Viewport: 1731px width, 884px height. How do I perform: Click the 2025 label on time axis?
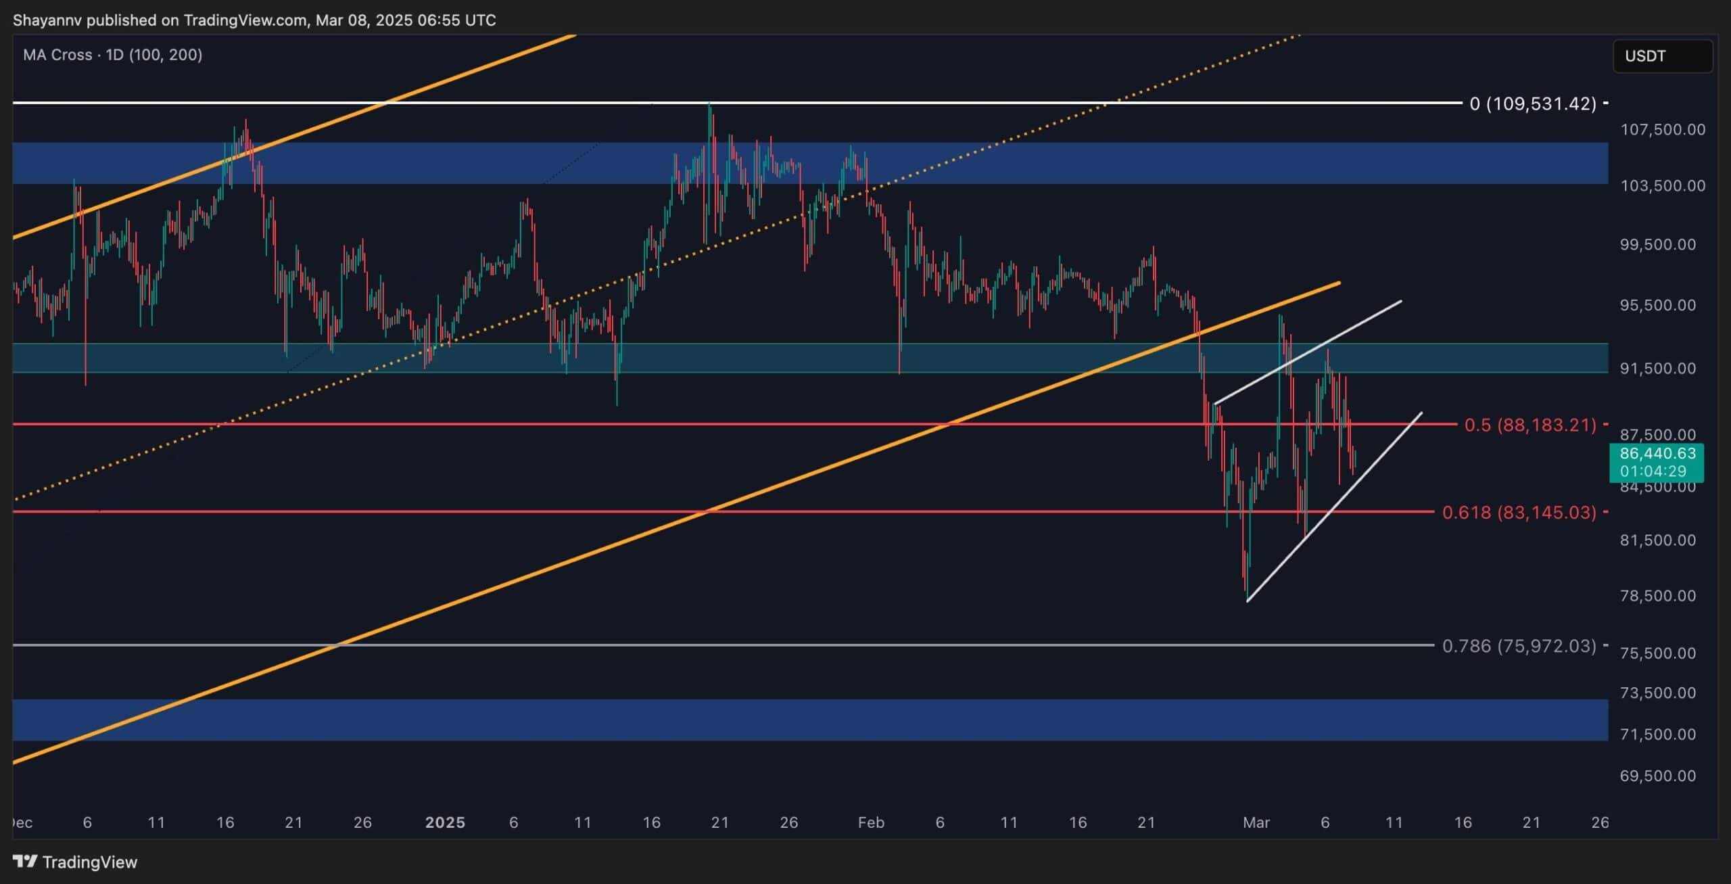pyautogui.click(x=445, y=822)
